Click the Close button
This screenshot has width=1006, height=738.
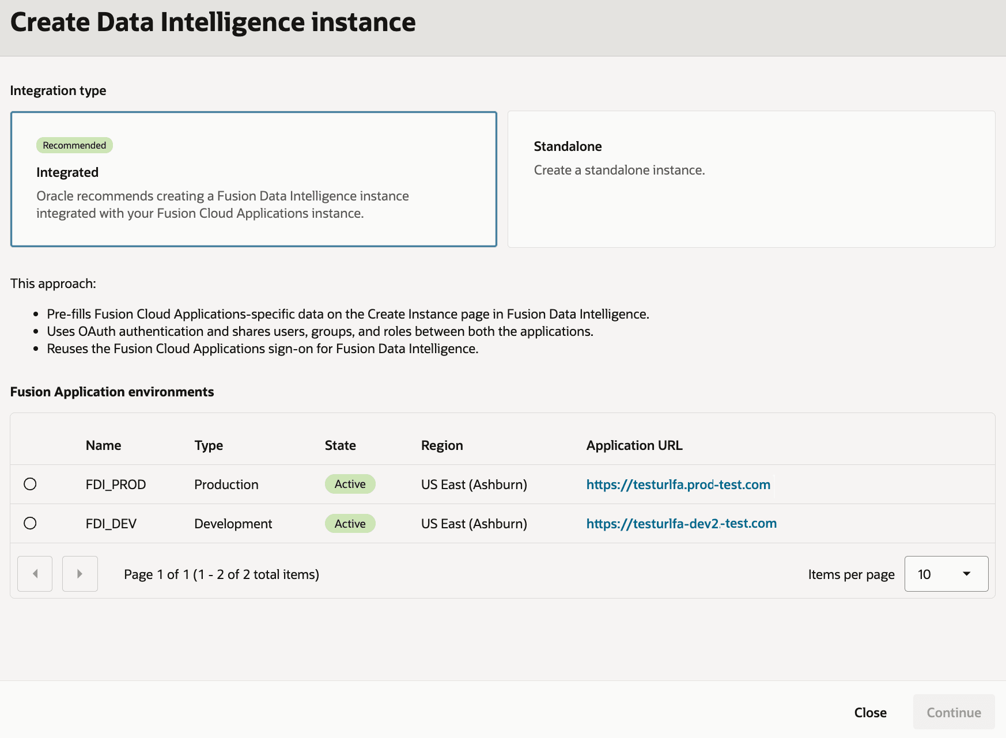click(870, 713)
